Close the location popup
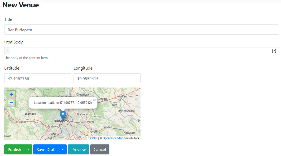The image size is (281, 156). [94, 100]
